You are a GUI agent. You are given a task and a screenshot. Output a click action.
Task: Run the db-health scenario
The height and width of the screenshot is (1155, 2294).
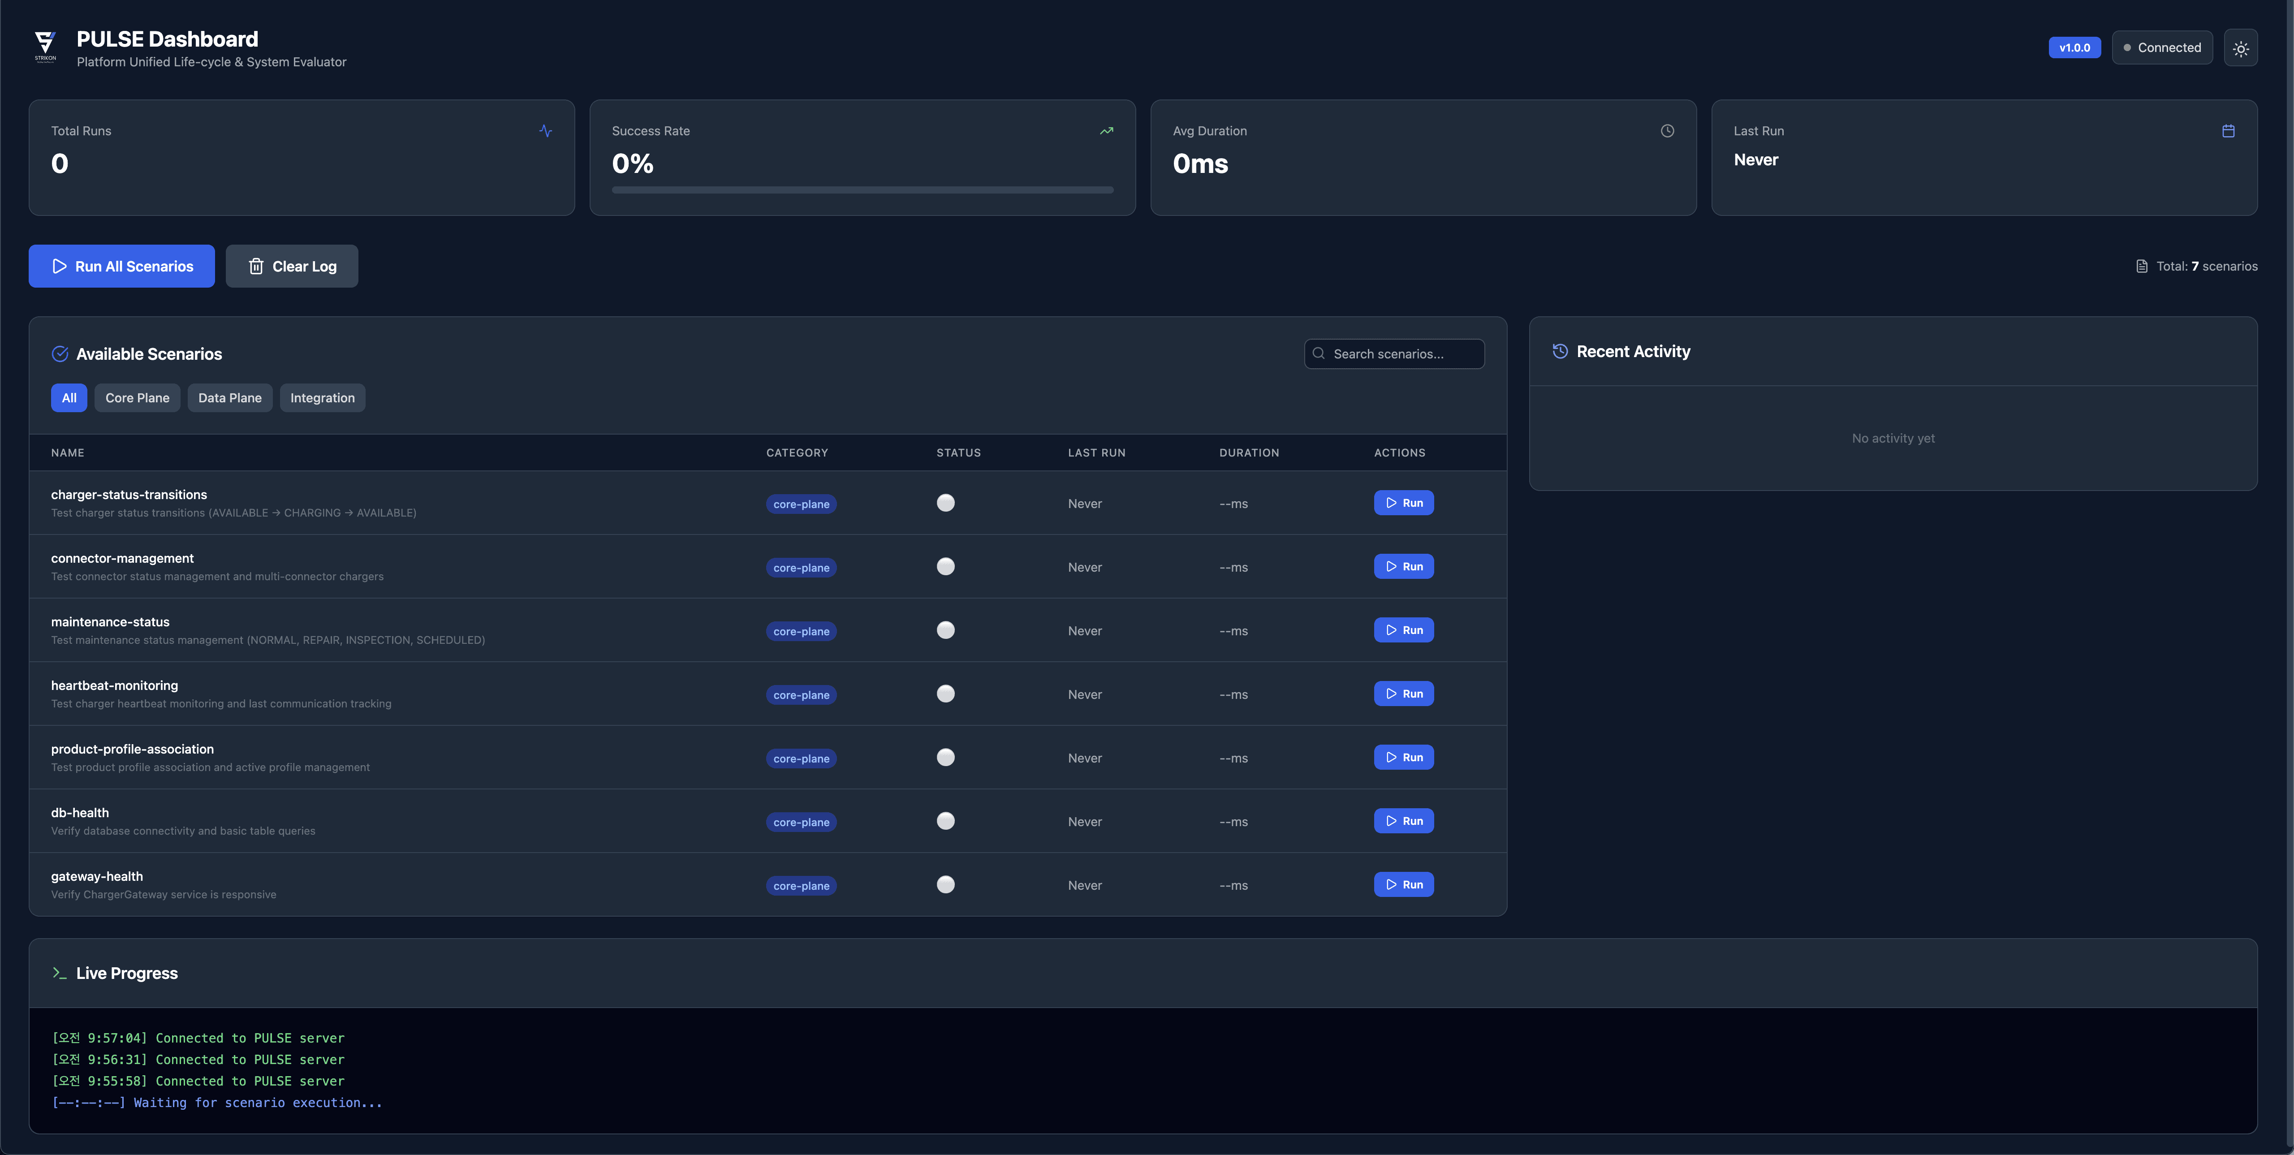click(x=1403, y=821)
